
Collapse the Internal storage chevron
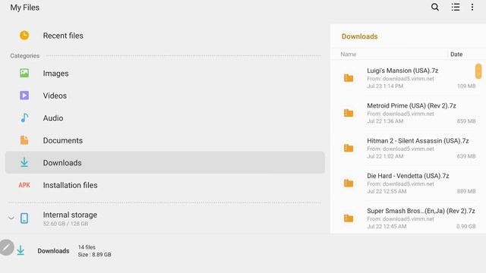[x=11, y=218]
